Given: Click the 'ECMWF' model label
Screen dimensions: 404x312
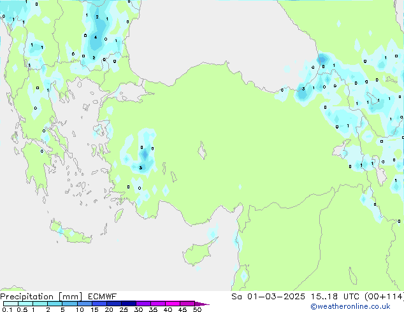Looking at the screenshot, I should [103, 297].
